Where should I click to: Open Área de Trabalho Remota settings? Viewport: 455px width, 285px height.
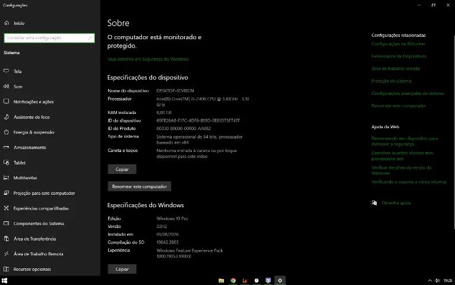coord(38,254)
